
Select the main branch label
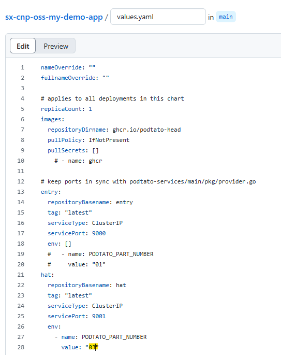226,17
